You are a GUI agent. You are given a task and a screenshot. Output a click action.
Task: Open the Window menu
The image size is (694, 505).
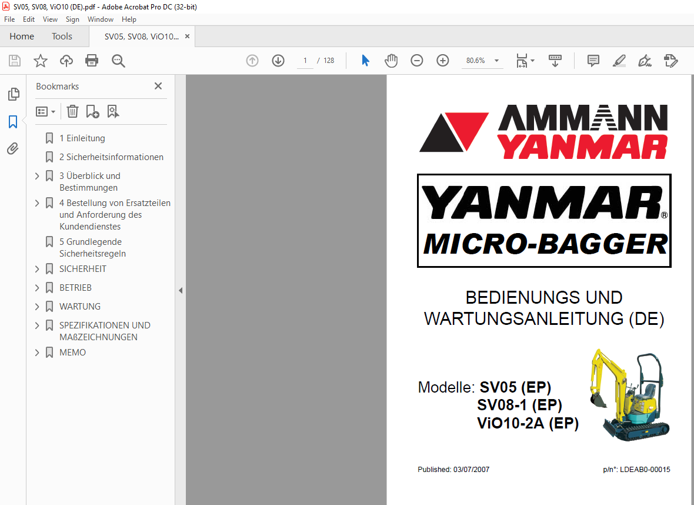point(101,19)
